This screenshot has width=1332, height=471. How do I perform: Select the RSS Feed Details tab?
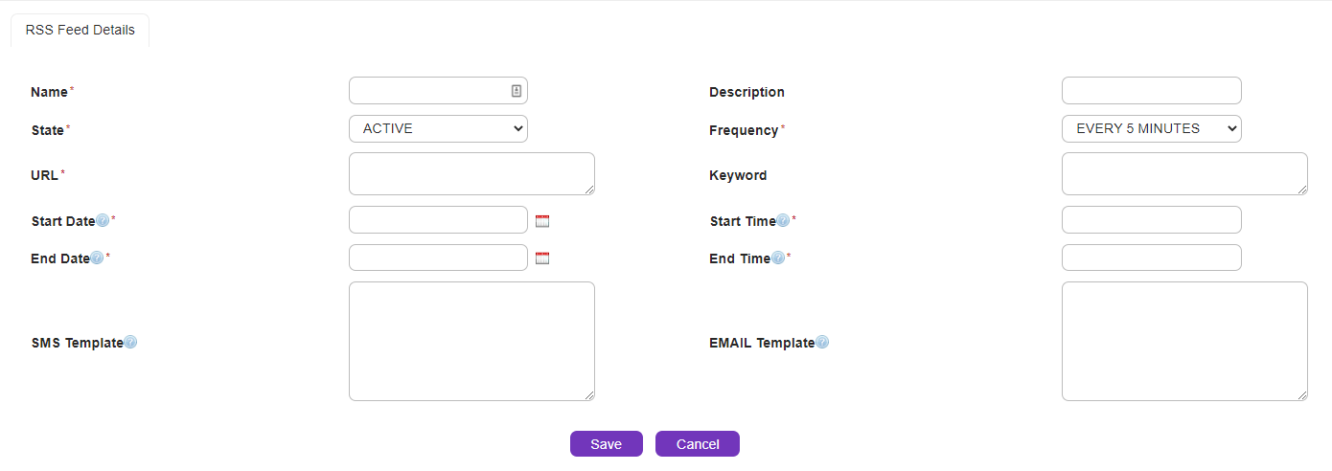[80, 30]
